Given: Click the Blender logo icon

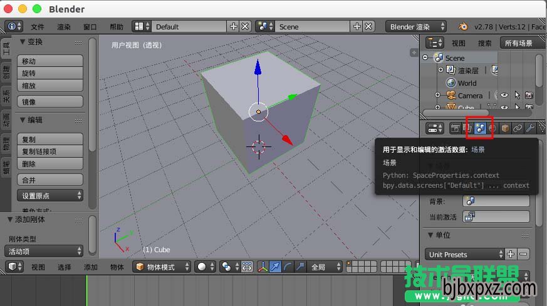Looking at the screenshot, I should 462,26.
